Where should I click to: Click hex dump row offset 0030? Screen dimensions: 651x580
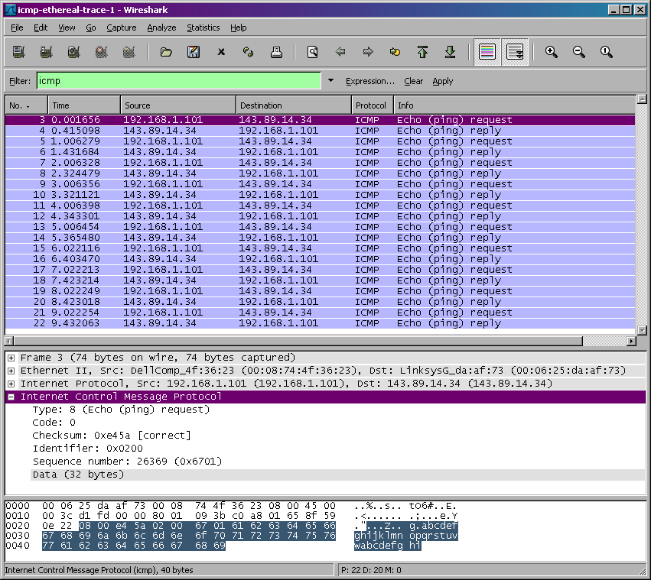(x=17, y=536)
